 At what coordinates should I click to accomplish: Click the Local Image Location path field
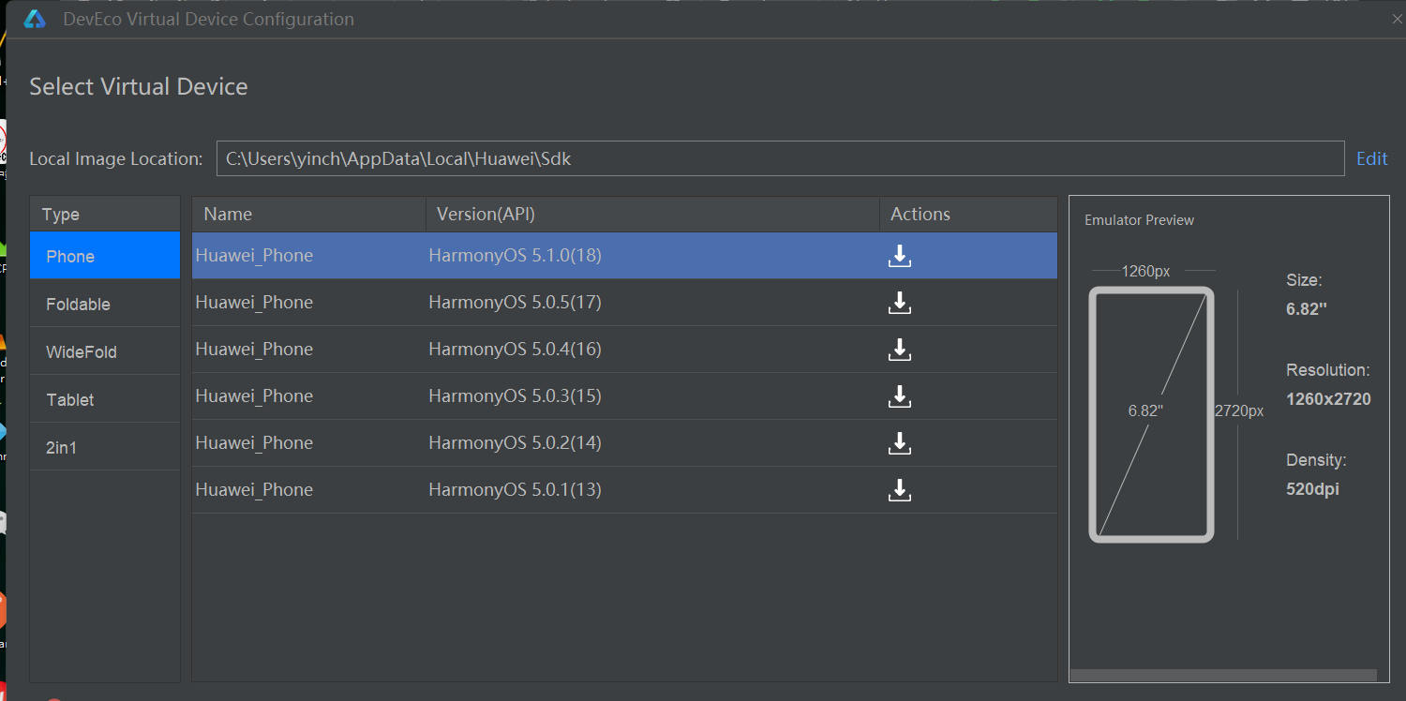[x=780, y=158]
